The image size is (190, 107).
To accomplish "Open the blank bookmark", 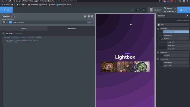I will [x=52, y=5].
